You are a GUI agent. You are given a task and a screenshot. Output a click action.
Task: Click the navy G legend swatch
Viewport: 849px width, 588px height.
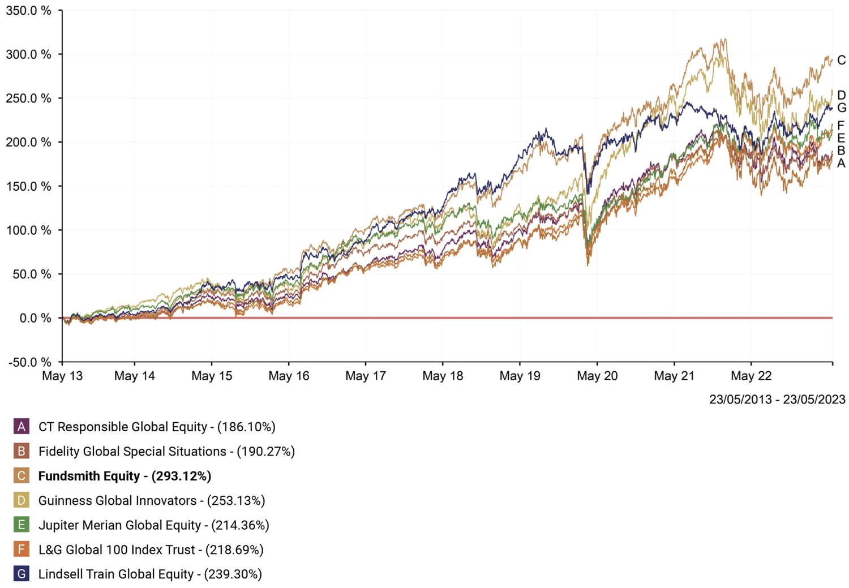(22, 574)
